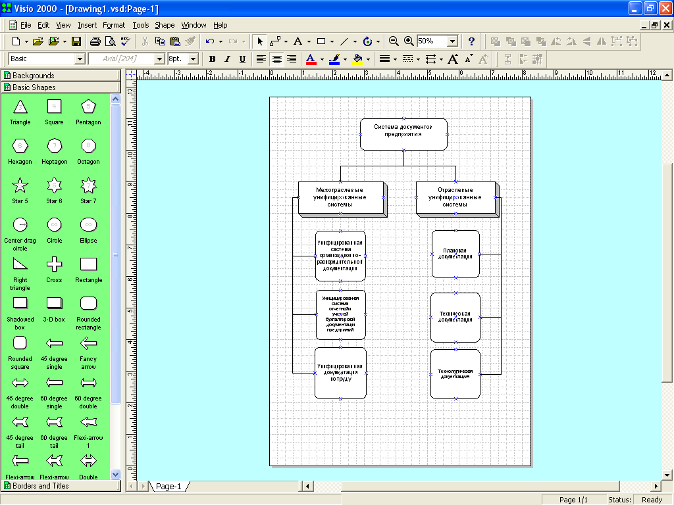Expand the line ends dropdown arrow
This screenshot has width=674, height=505.
[x=442, y=59]
